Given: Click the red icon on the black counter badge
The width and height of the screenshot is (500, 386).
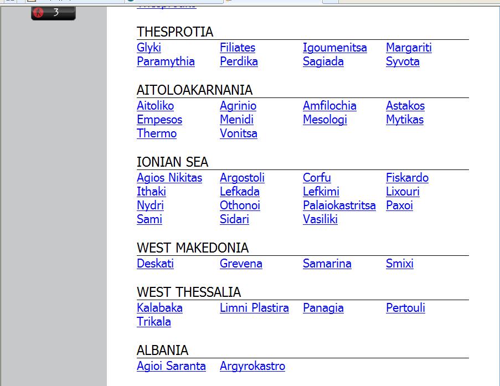Looking at the screenshot, I should click(39, 12).
